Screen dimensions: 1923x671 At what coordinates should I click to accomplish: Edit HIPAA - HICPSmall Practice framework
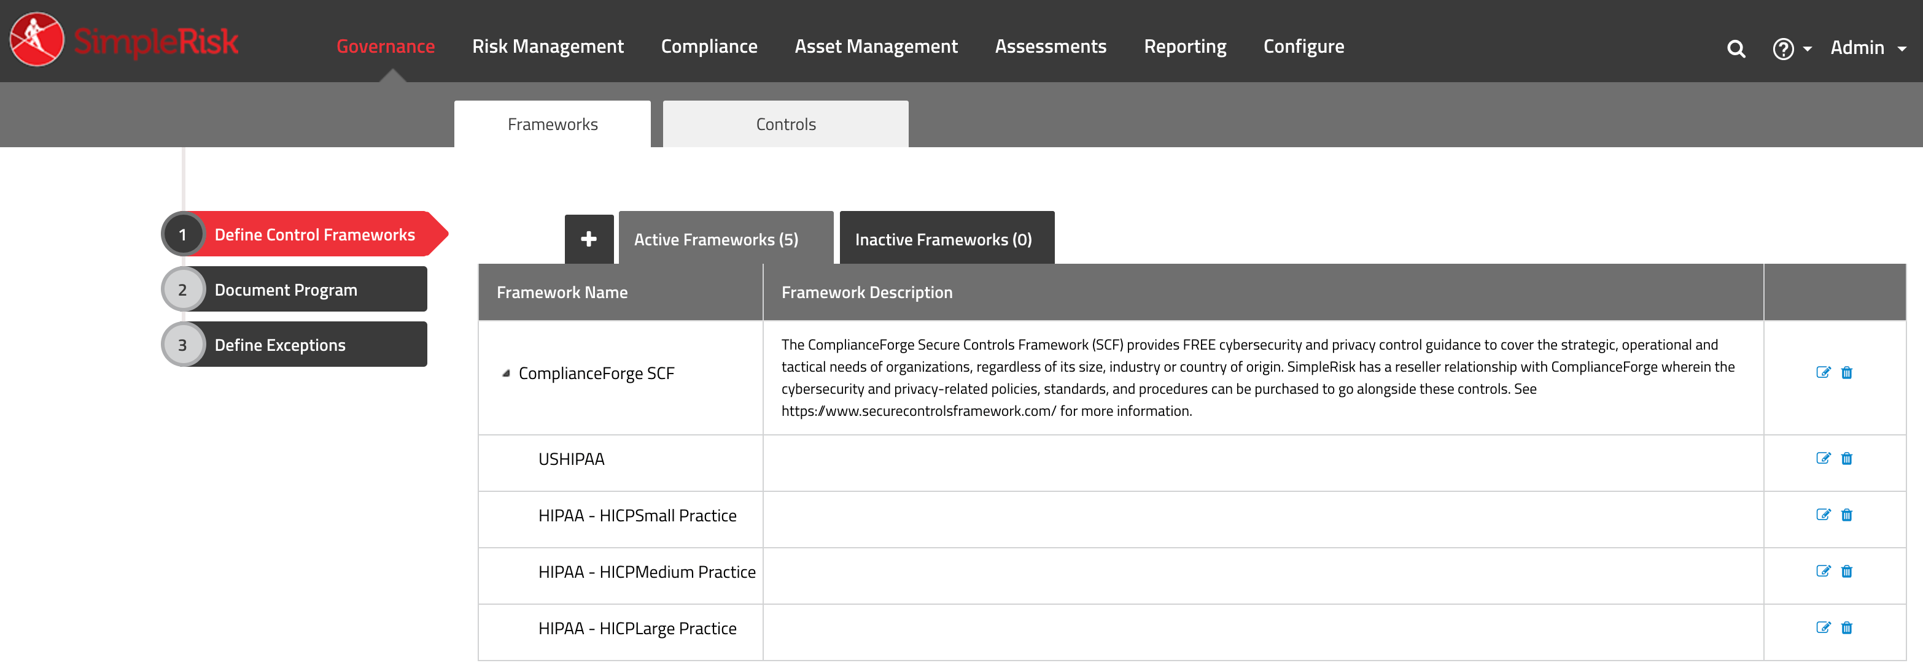pos(1823,515)
